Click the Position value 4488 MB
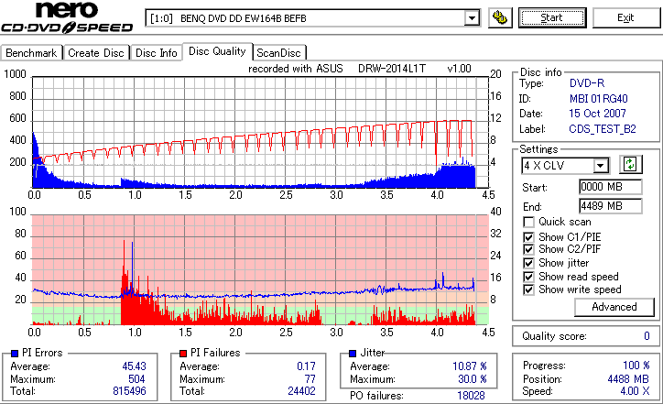663x404 pixels. click(x=628, y=379)
